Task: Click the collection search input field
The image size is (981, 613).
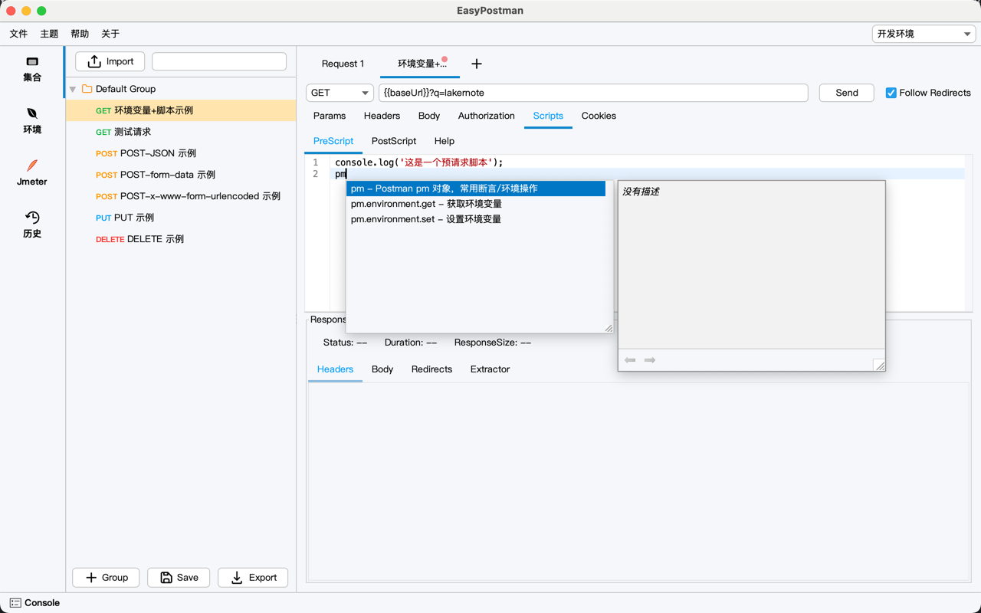Action: [219, 61]
